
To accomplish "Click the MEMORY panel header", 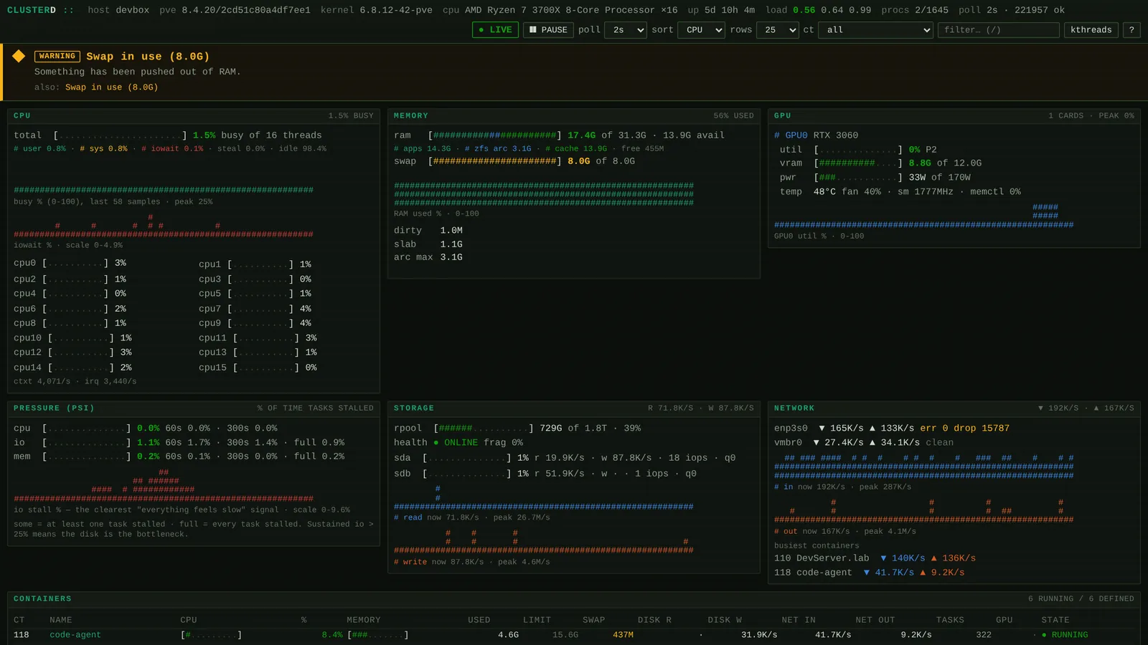I will [x=573, y=115].
